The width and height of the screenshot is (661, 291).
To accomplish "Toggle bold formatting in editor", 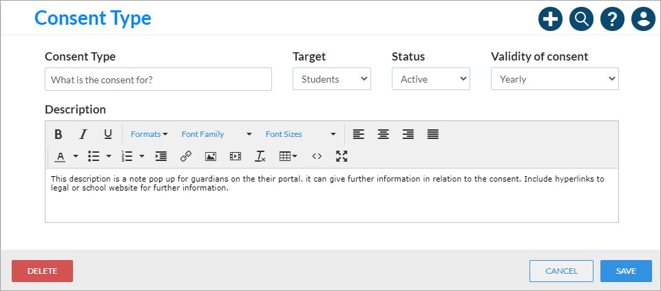I will (x=58, y=134).
